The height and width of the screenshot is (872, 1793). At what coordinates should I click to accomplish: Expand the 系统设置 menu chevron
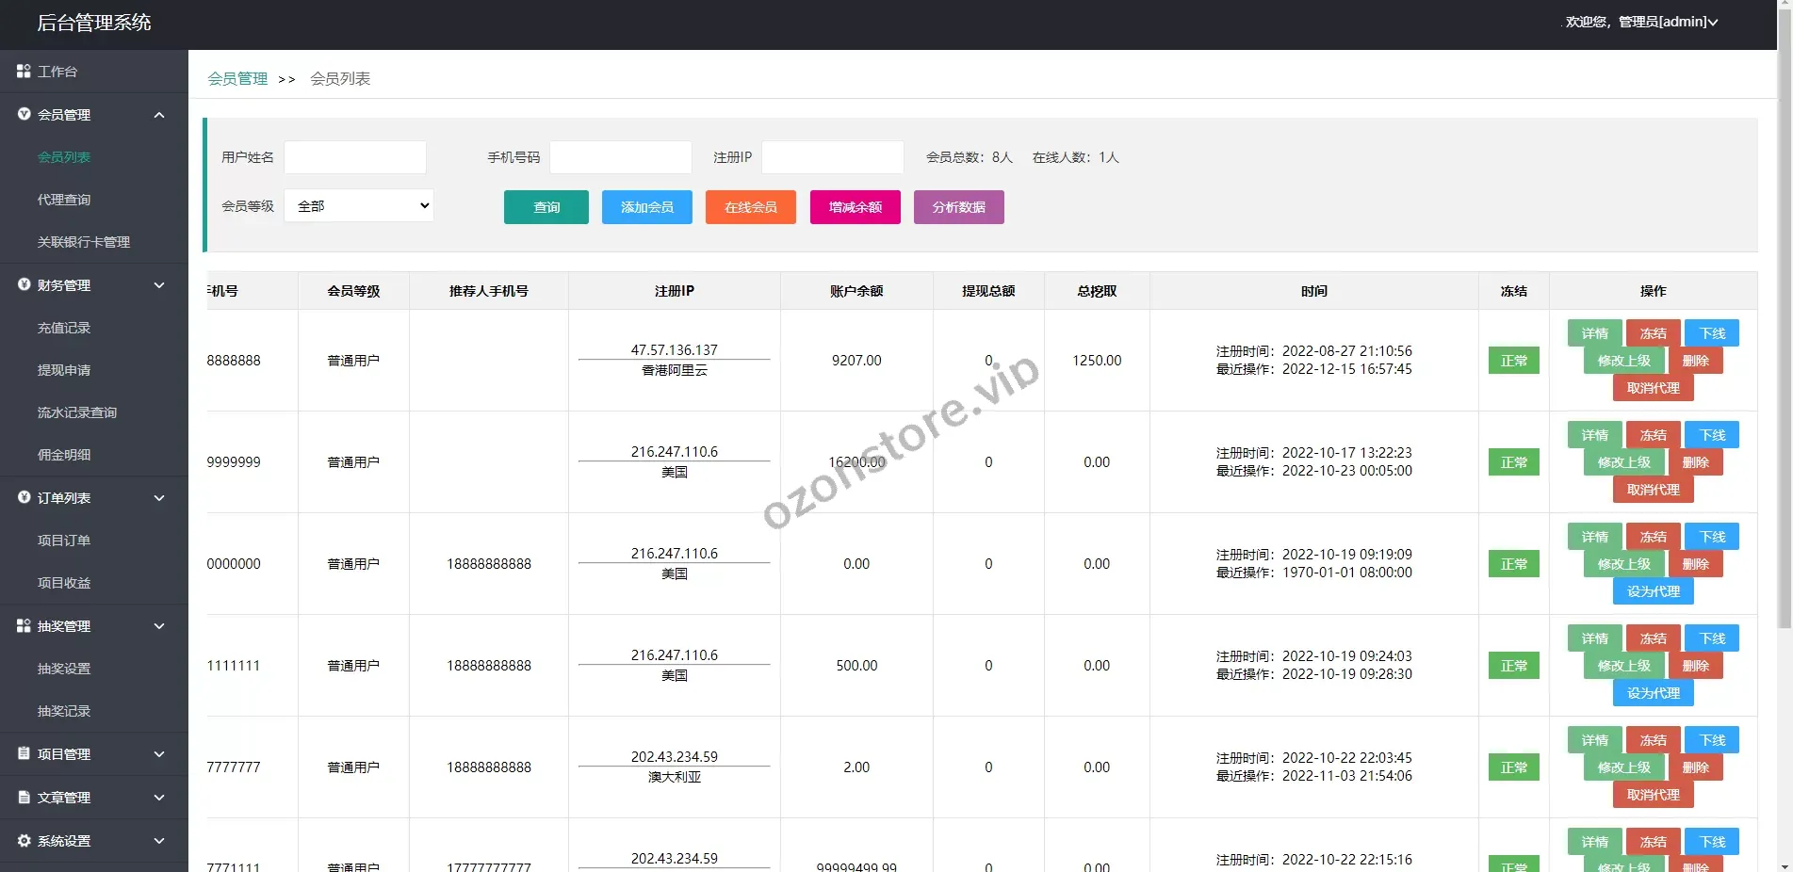159,841
